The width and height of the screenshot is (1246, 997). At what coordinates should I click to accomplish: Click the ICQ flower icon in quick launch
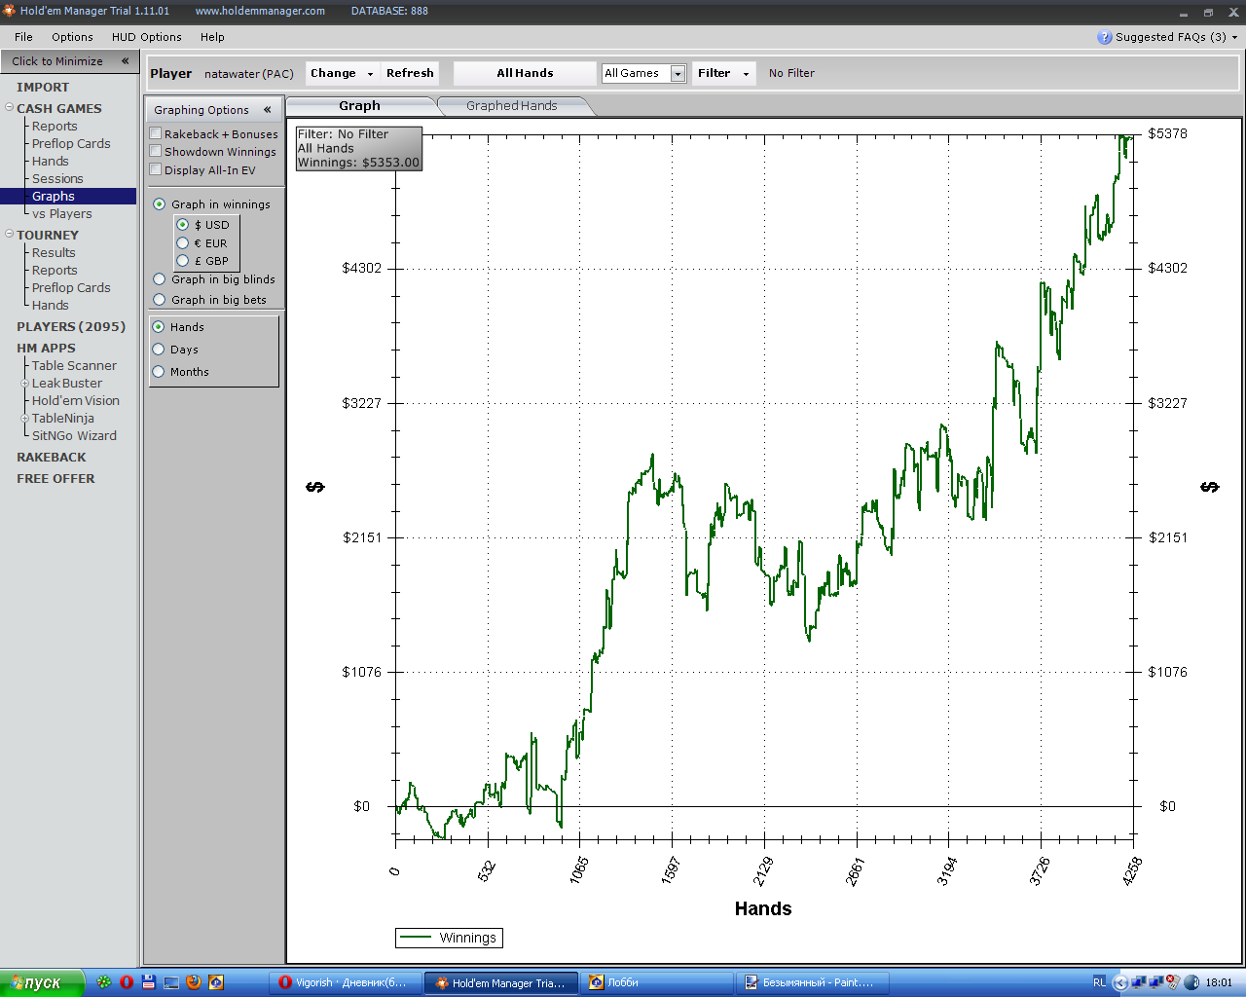tap(104, 982)
